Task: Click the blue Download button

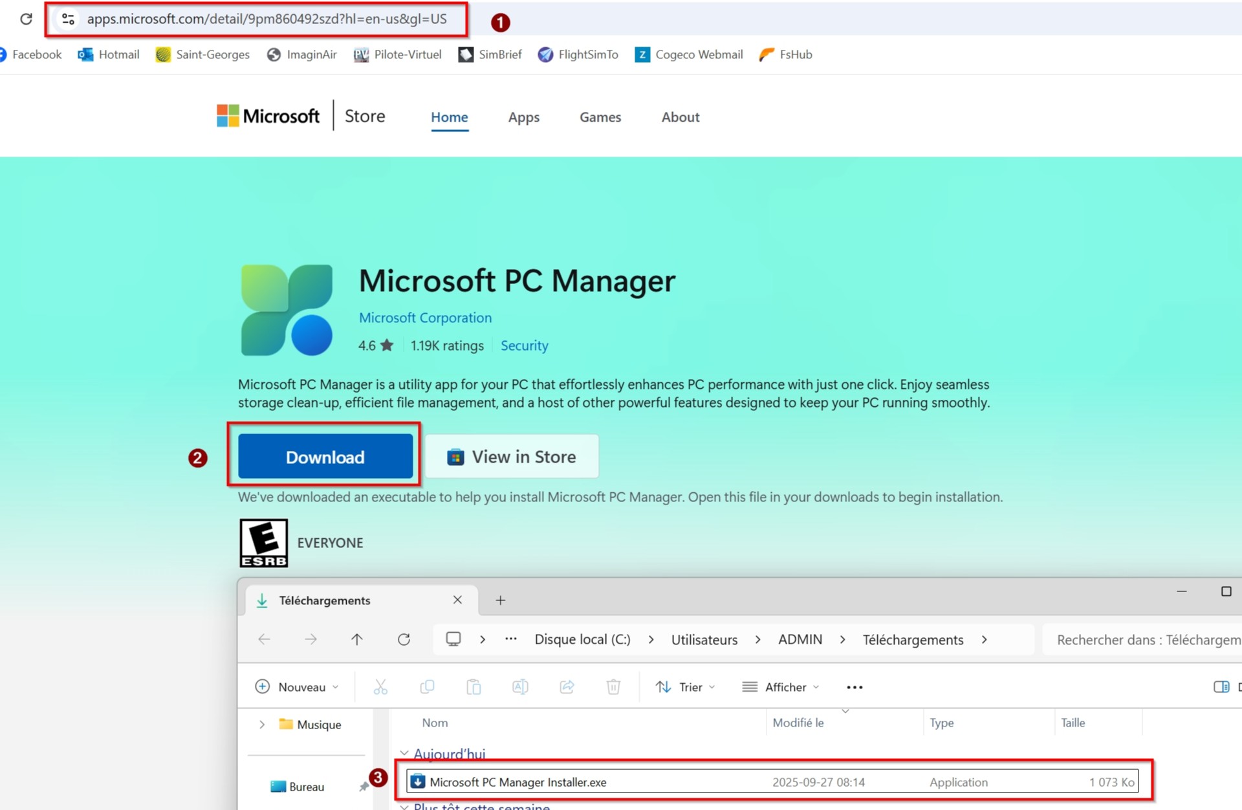Action: [x=325, y=457]
